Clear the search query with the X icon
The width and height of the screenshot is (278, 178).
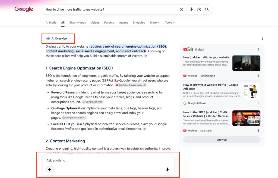tap(182, 9)
